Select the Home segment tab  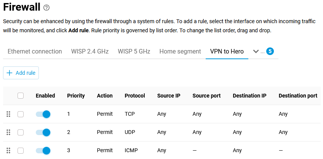180,51
